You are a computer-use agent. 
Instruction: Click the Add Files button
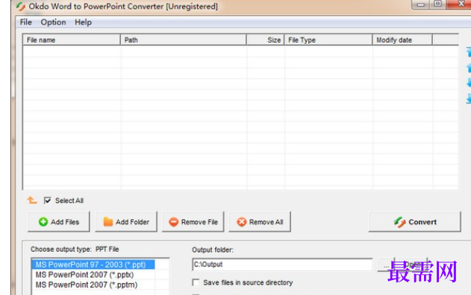click(x=58, y=222)
